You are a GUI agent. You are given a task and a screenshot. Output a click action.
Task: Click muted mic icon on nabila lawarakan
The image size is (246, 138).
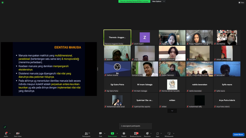pos(188,91)
